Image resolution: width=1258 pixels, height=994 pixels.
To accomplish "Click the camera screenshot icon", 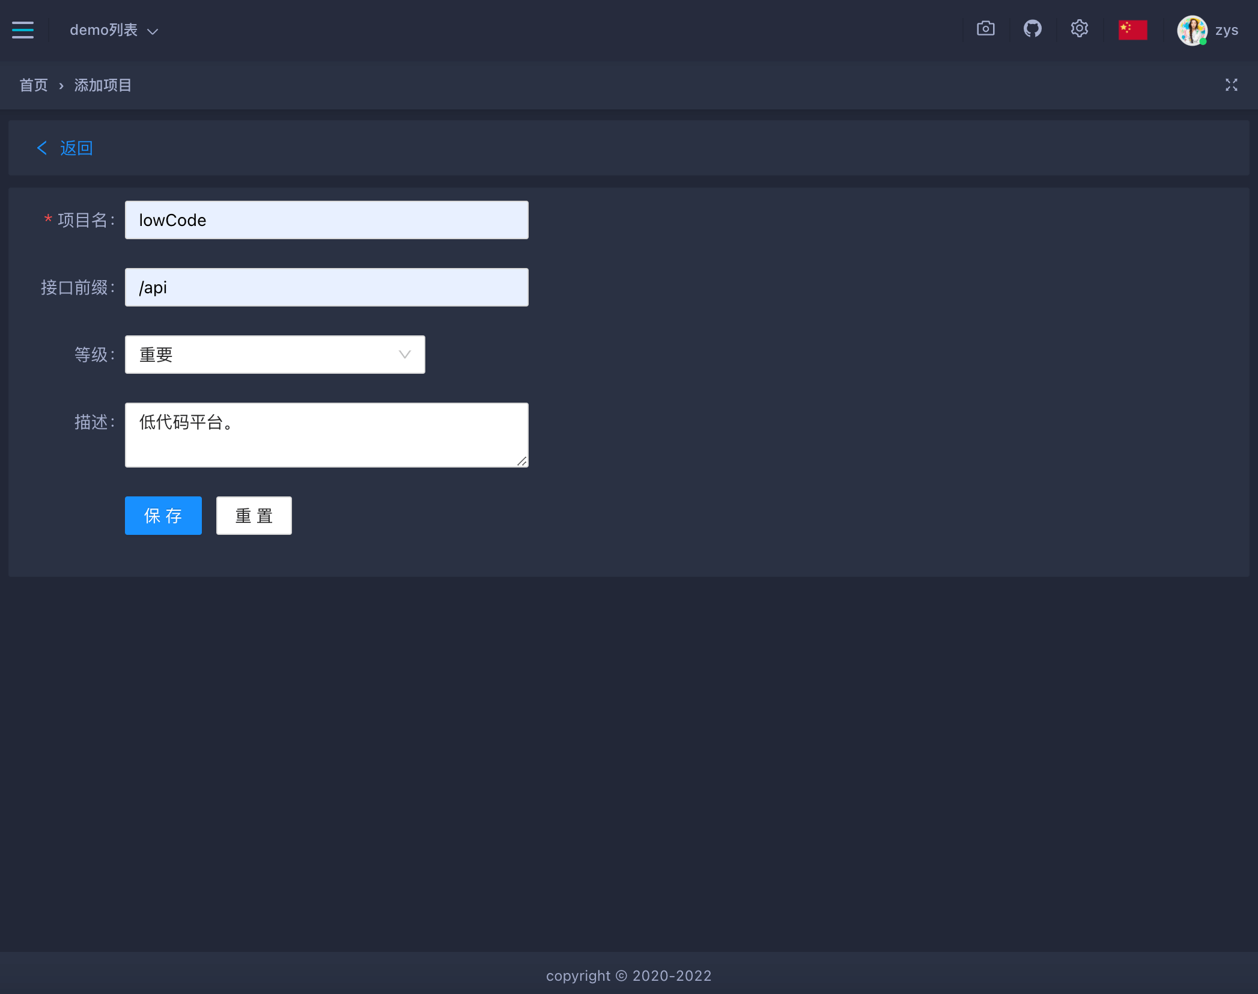I will 985,29.
